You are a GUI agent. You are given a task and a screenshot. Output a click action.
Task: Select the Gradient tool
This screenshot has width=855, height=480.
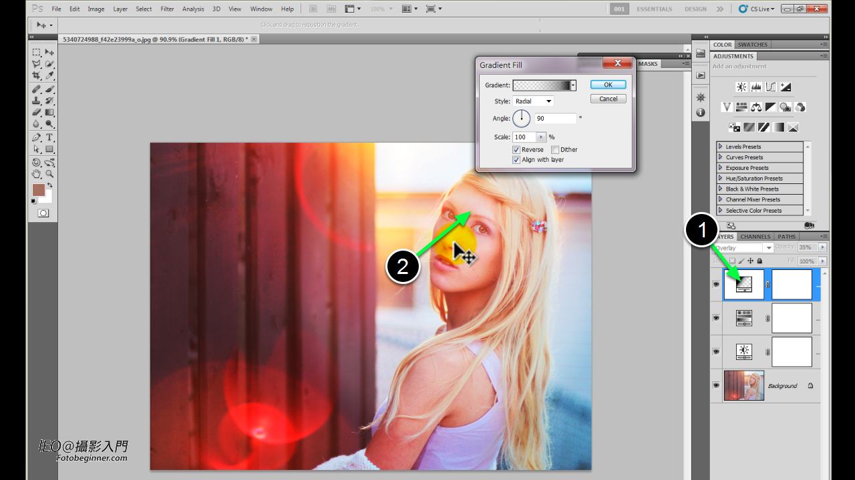coord(49,112)
